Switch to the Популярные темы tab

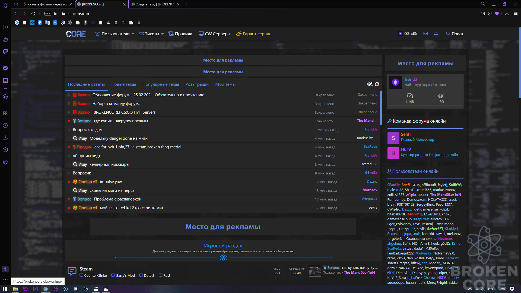click(161, 84)
